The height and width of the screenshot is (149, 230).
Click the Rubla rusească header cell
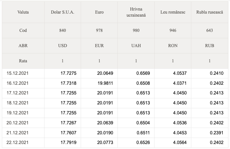tap(210, 12)
